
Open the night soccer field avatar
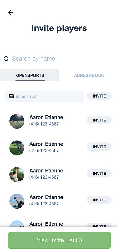point(17,121)
